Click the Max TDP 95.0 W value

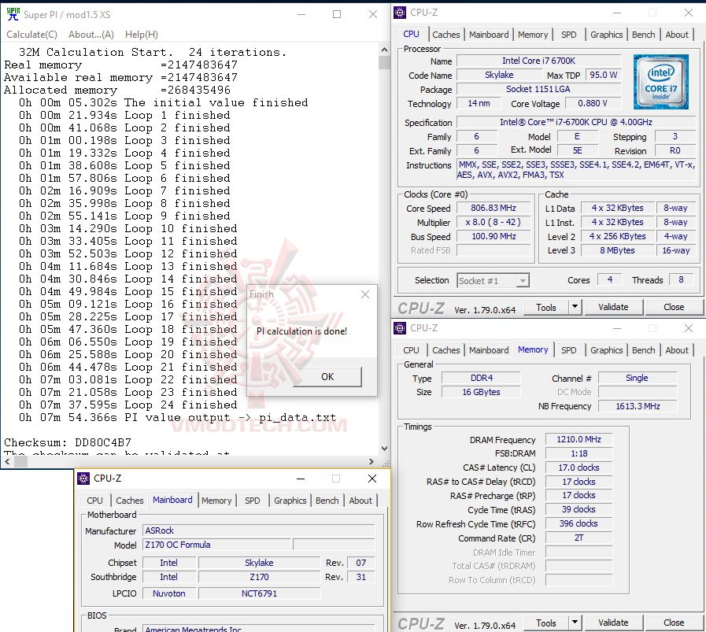click(604, 76)
